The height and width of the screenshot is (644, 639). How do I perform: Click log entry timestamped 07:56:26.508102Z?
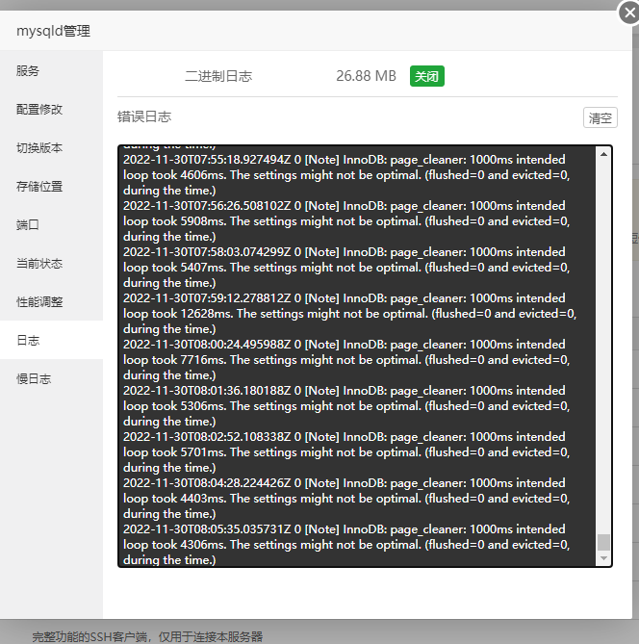[346, 221]
